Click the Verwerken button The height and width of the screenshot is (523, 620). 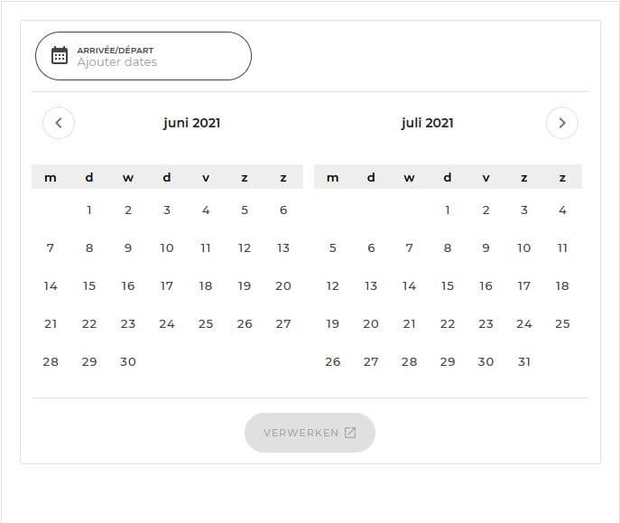[310, 433]
